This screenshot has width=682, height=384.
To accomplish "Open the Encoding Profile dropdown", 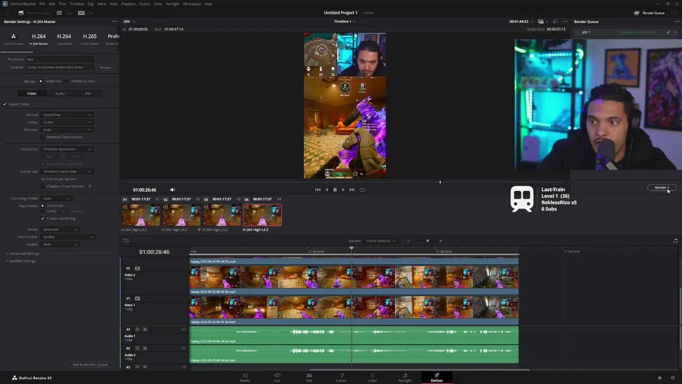I will [56, 198].
